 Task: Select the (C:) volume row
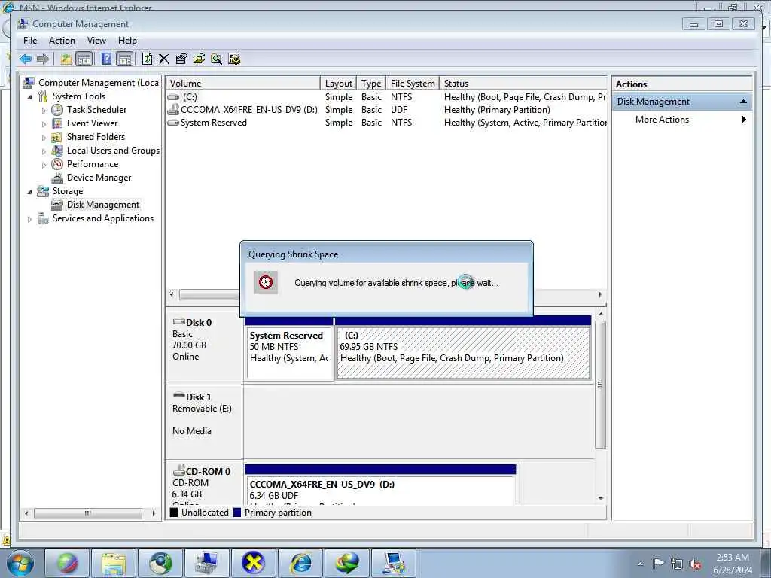tap(386, 97)
